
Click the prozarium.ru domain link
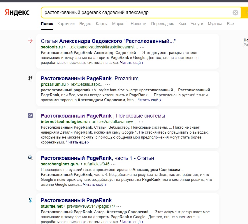[53, 84]
